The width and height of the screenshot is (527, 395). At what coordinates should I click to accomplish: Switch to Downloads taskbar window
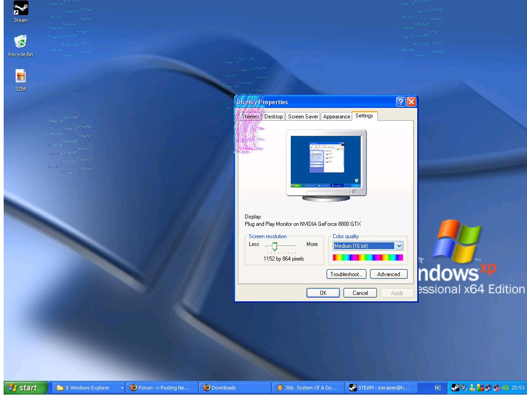click(235, 388)
